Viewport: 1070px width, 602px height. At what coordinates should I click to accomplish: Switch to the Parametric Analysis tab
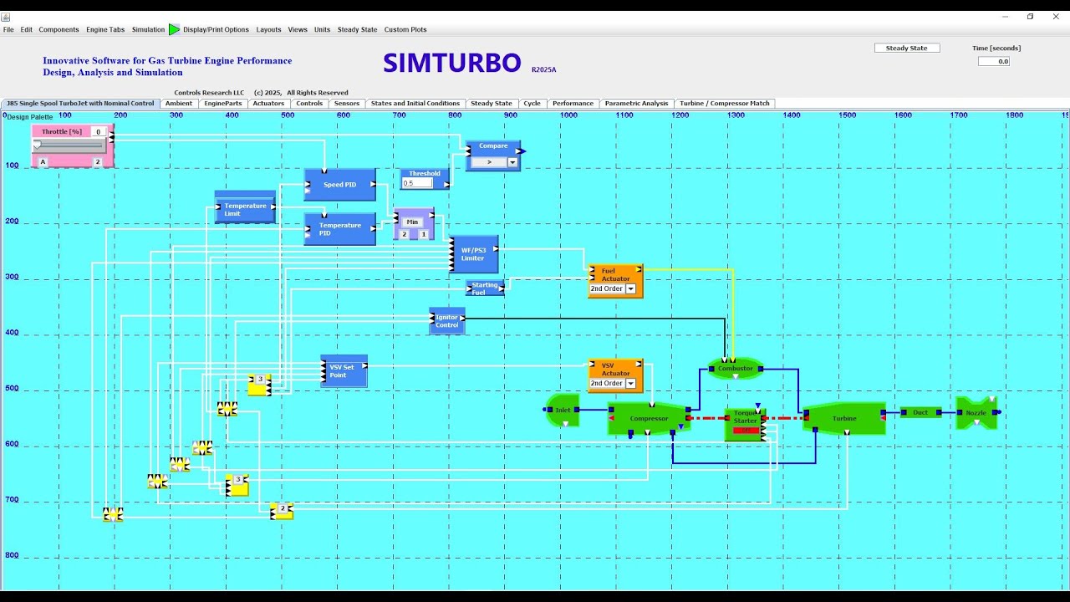tap(637, 104)
